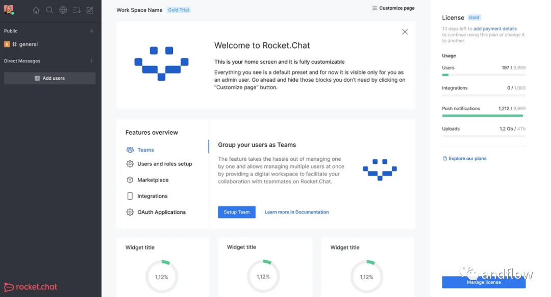Click the gear icon beside Users and roles

[130, 164]
